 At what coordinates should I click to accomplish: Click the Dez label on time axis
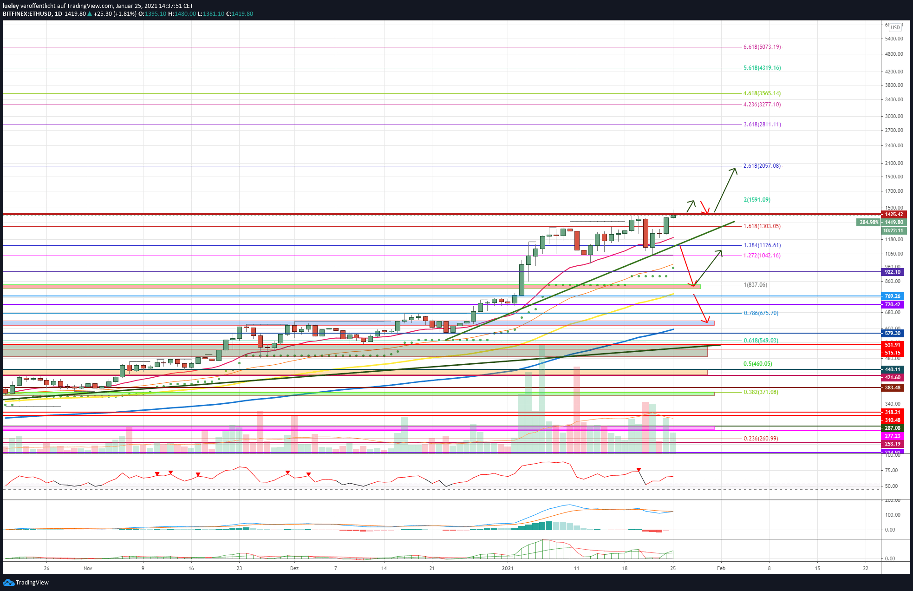pyautogui.click(x=294, y=568)
